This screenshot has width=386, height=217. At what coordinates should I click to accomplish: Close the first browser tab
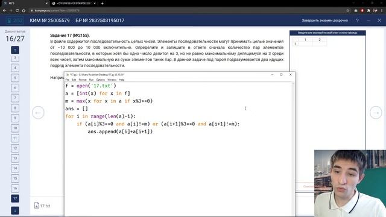tap(46, 4)
